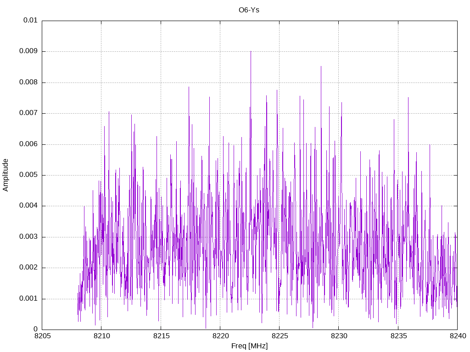Click the y-axis tick label 0.002
Viewport: 470px width, 352px height.
click(28, 268)
